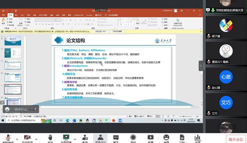Open the invite participants icon
Screen dimensions: 247x143
pyautogui.click(x=85, y=138)
